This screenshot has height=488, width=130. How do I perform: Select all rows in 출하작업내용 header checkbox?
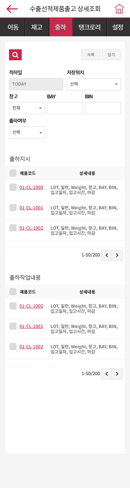point(13,292)
